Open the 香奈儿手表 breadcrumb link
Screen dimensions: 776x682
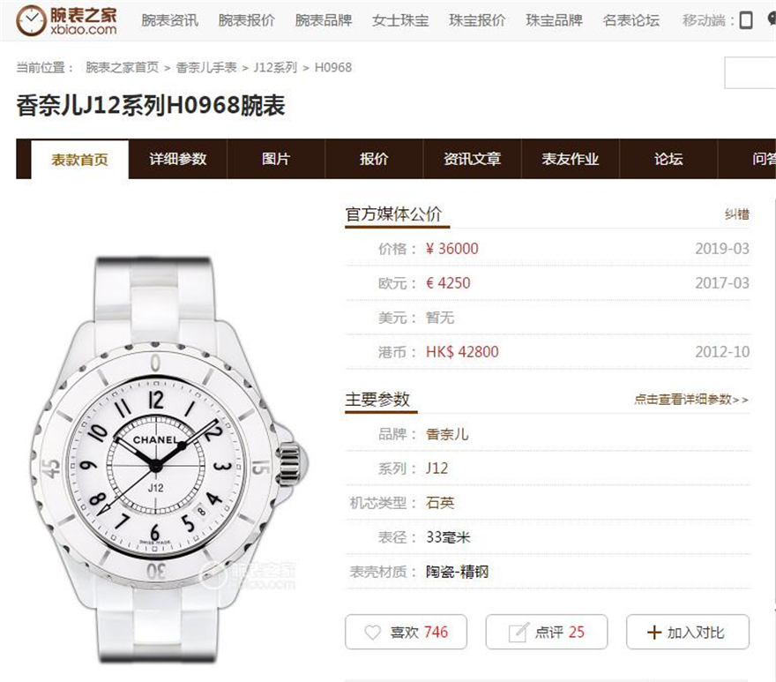(x=206, y=67)
